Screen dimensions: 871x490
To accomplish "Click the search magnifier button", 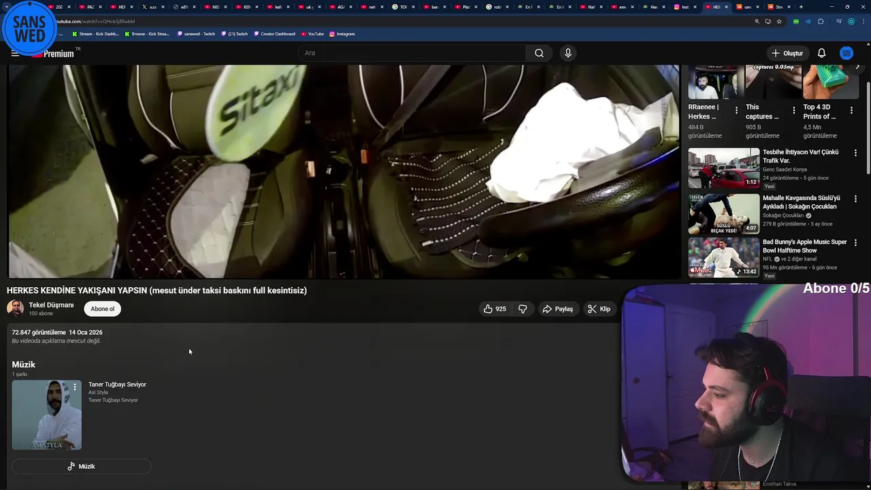I will tap(539, 53).
